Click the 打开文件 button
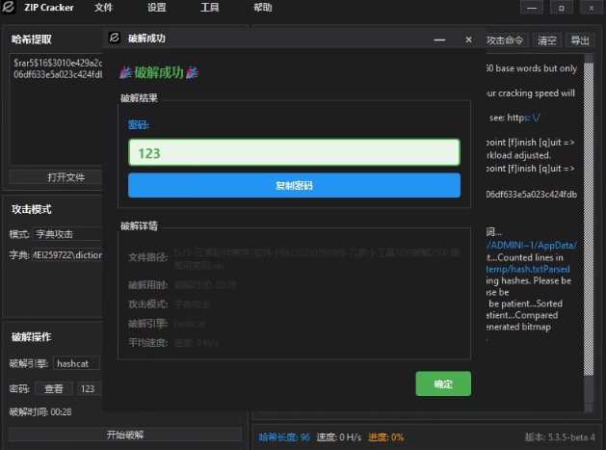The height and width of the screenshot is (450, 606). [x=66, y=177]
